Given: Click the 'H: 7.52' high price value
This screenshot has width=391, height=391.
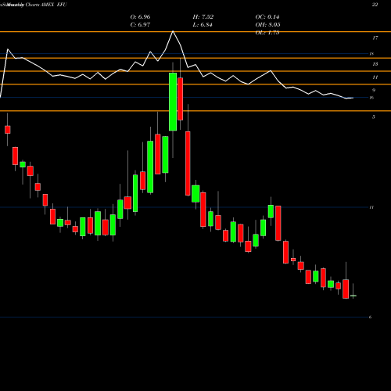Looking at the screenshot, I should (x=203, y=17).
